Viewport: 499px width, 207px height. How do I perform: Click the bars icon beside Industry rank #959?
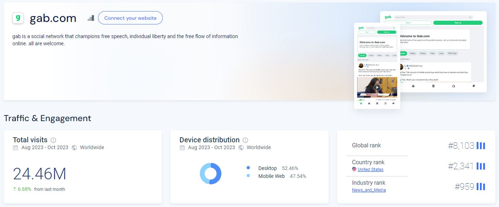click(x=481, y=187)
